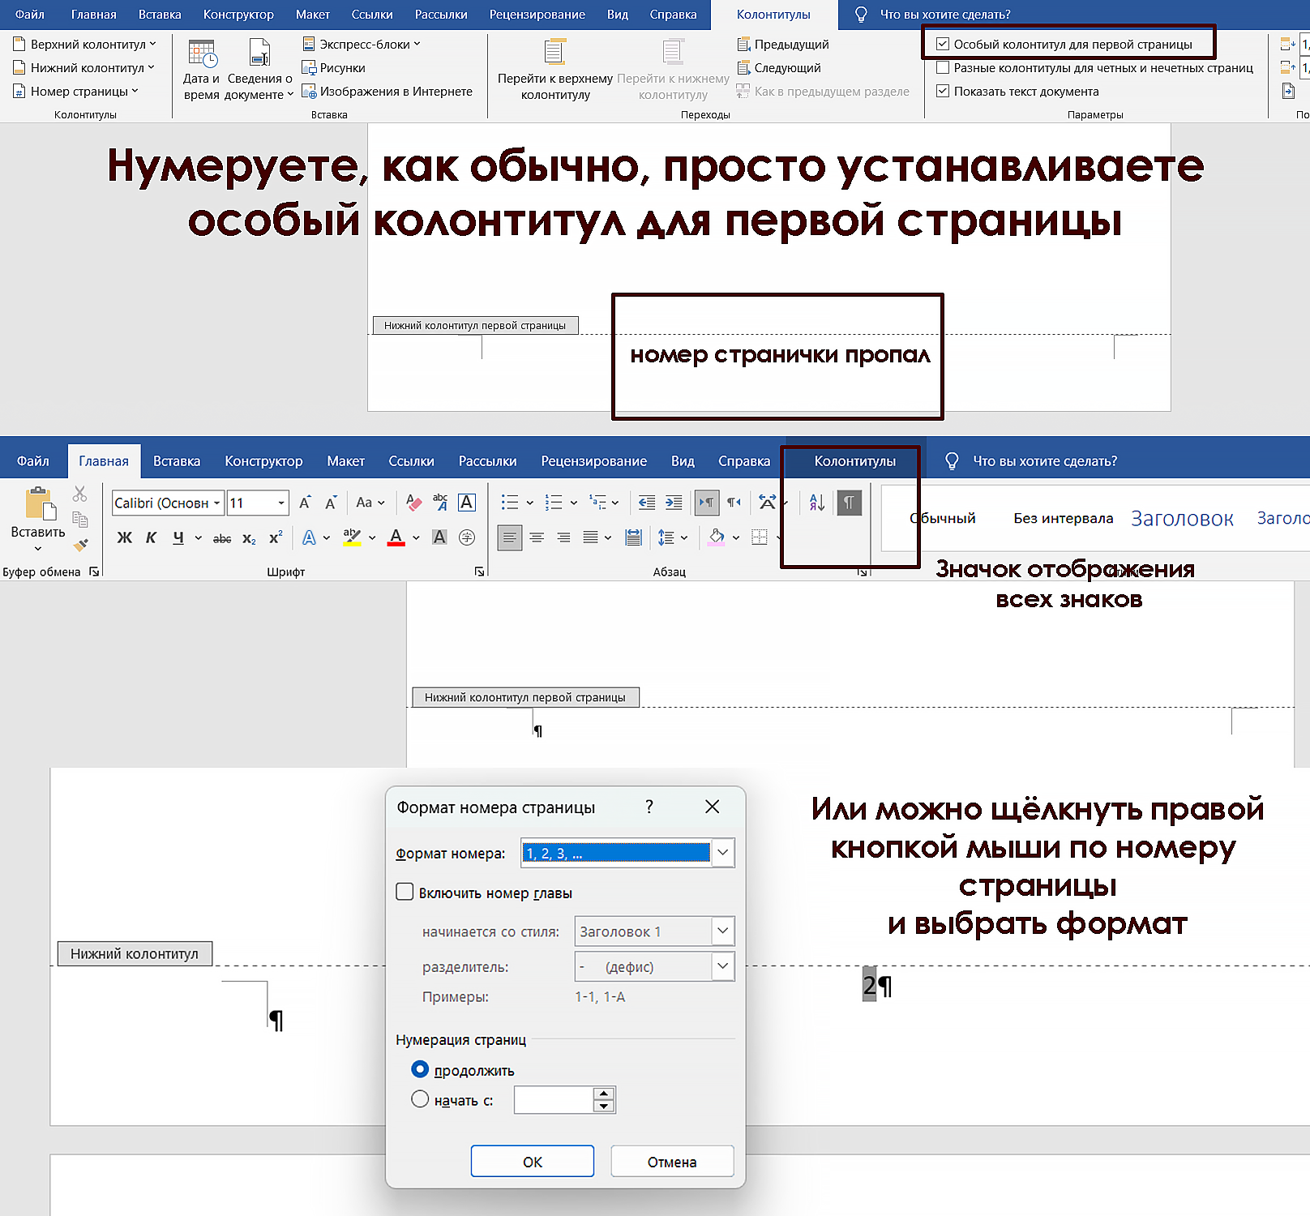The height and width of the screenshot is (1216, 1310).
Task: Insert Изображения в Интернете online pictures
Action: tap(387, 92)
